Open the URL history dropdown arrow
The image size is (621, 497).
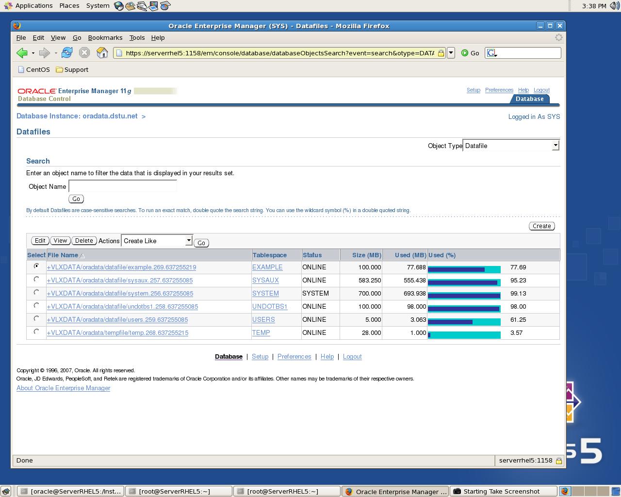click(451, 53)
